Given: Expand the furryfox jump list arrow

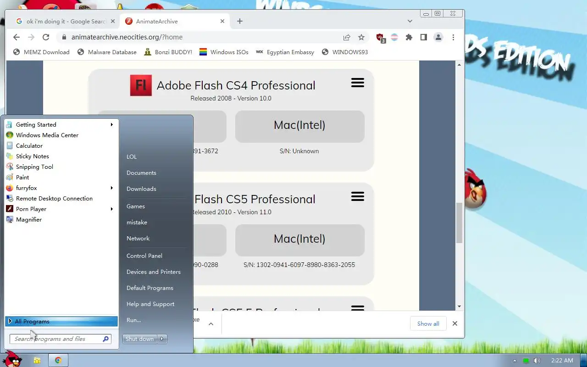Looking at the screenshot, I should pos(111,188).
